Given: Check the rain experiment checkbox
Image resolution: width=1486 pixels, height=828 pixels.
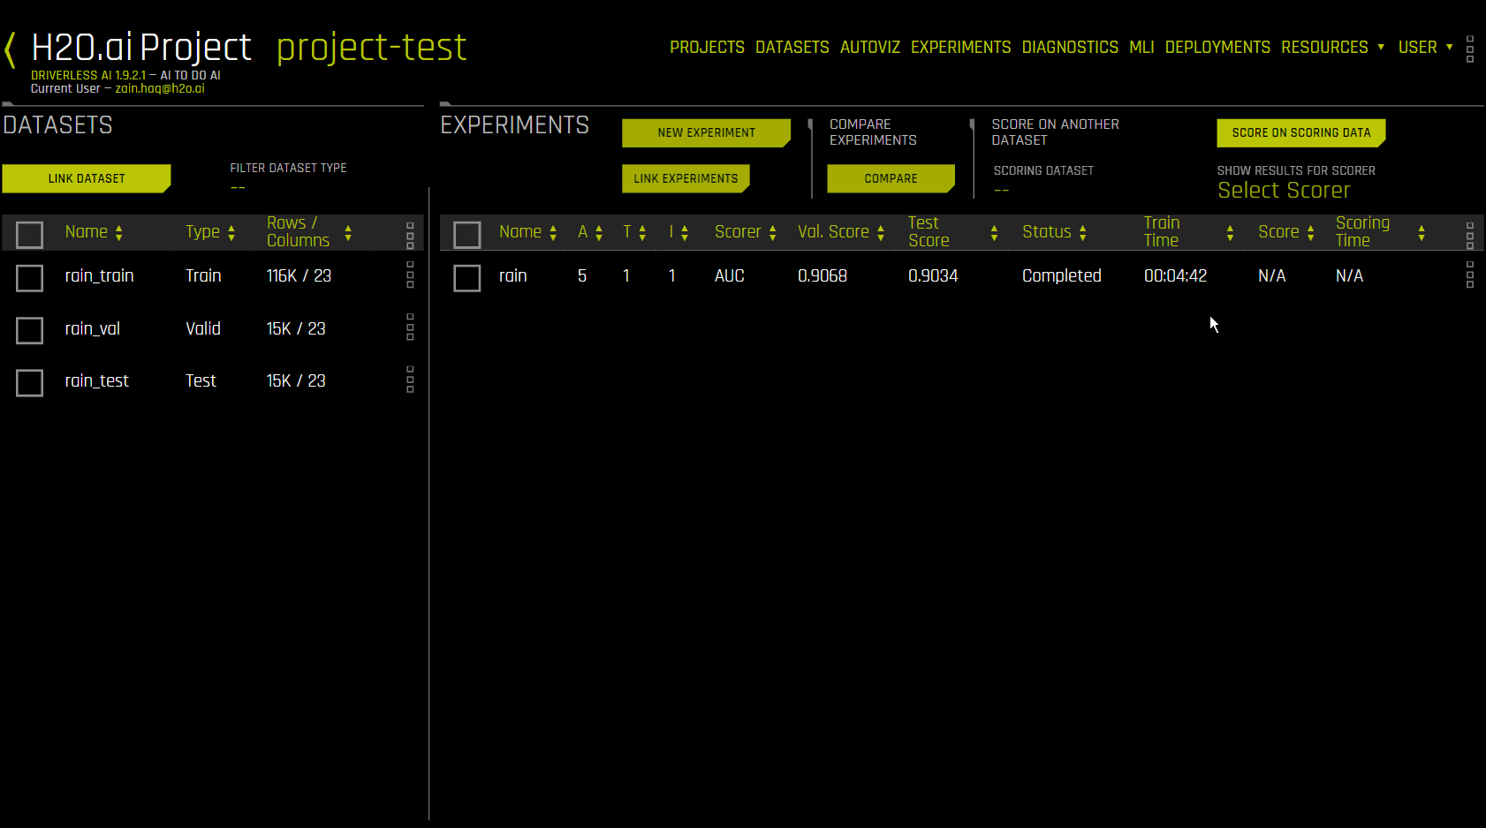Looking at the screenshot, I should [x=467, y=277].
